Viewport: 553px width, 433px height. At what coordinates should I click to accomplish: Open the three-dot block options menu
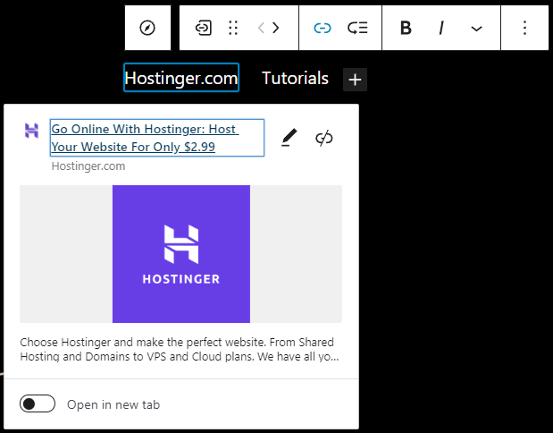tap(524, 28)
